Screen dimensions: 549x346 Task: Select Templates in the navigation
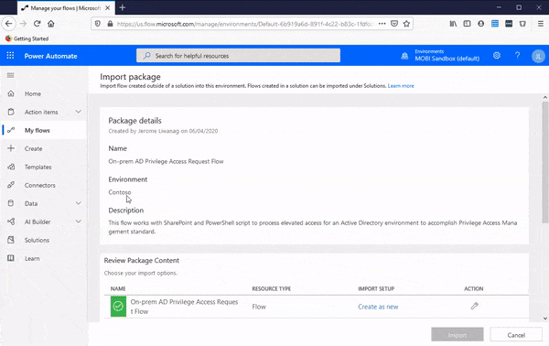38,167
